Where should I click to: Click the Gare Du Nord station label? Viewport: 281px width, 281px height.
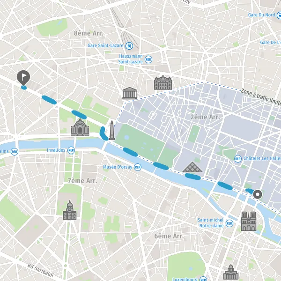point(261,15)
